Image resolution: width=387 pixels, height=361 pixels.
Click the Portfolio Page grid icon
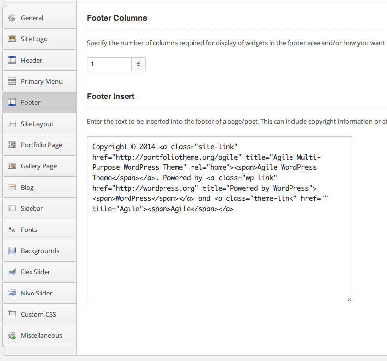[x=12, y=145]
